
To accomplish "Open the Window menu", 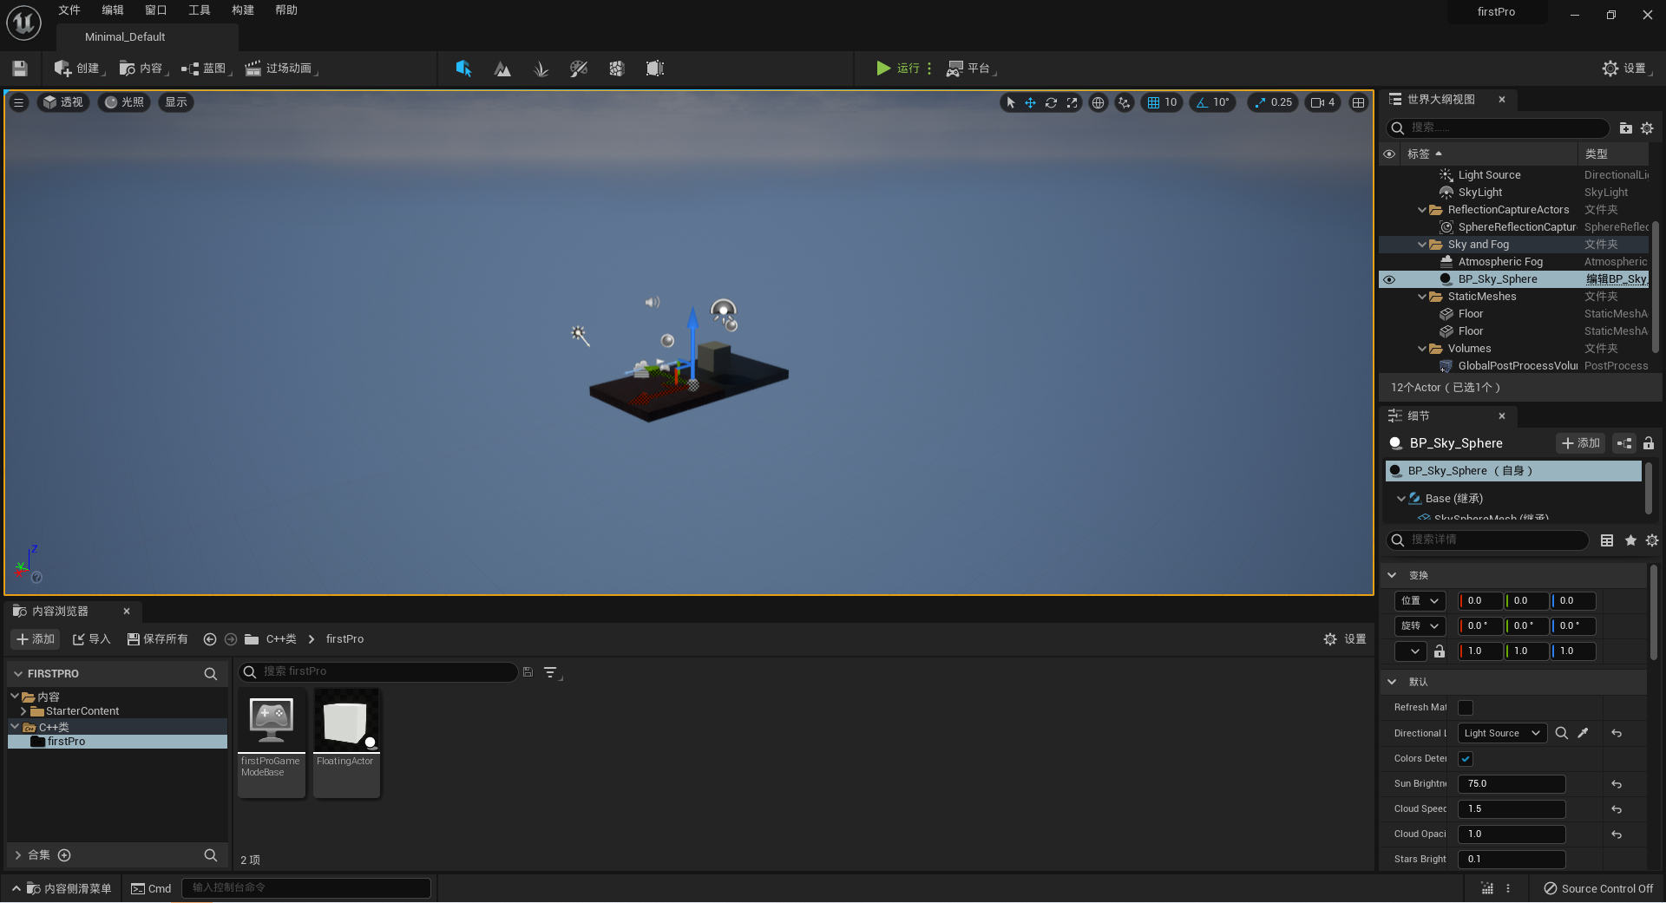I will (x=156, y=10).
